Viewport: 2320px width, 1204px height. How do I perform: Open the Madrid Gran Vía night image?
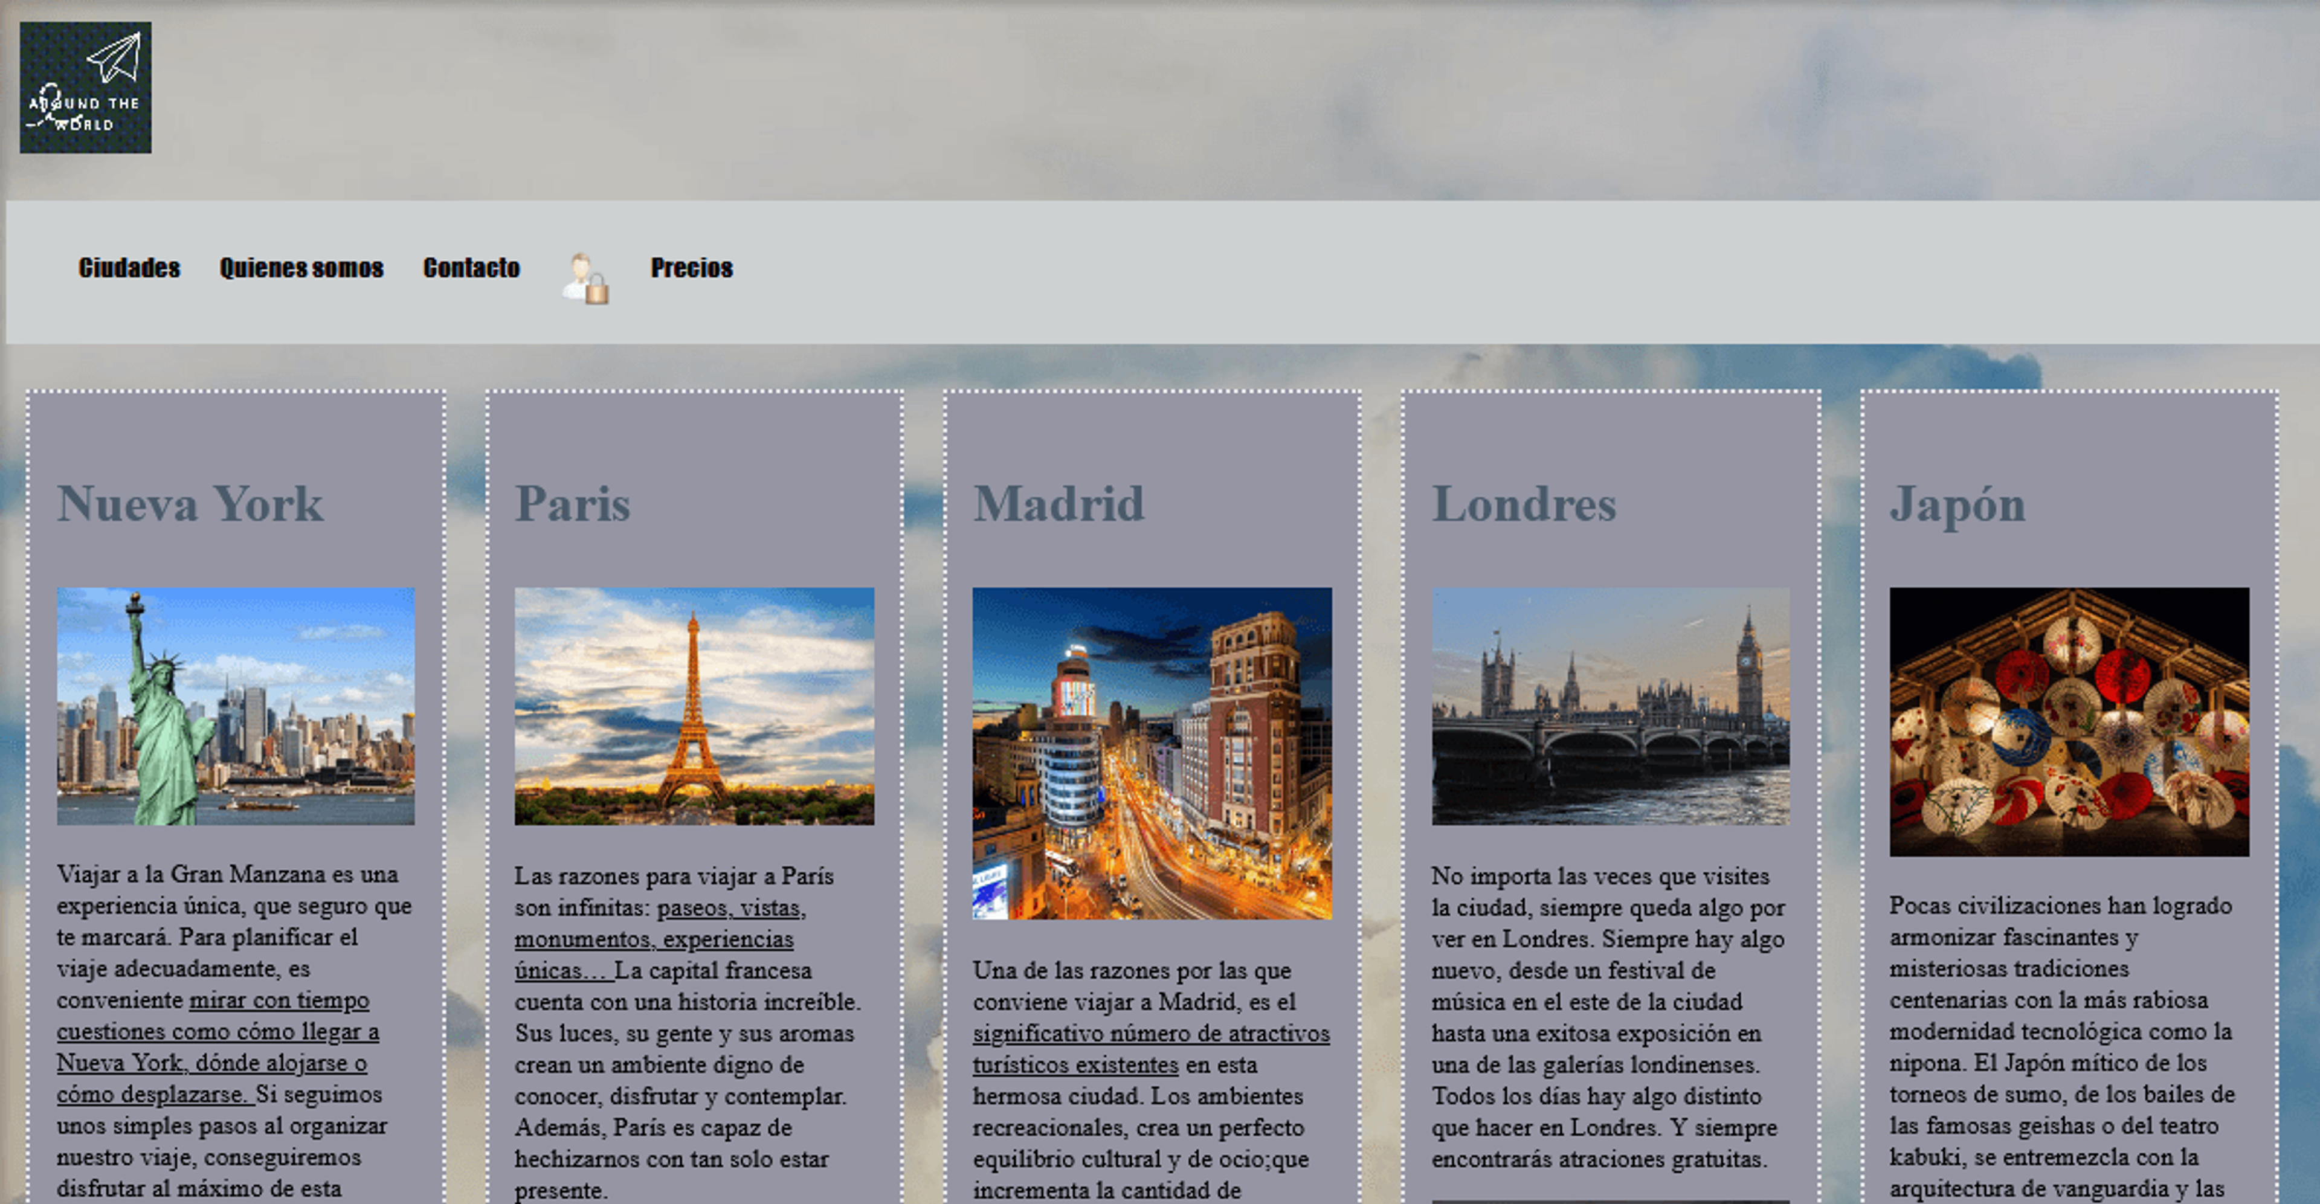pos(1152,753)
